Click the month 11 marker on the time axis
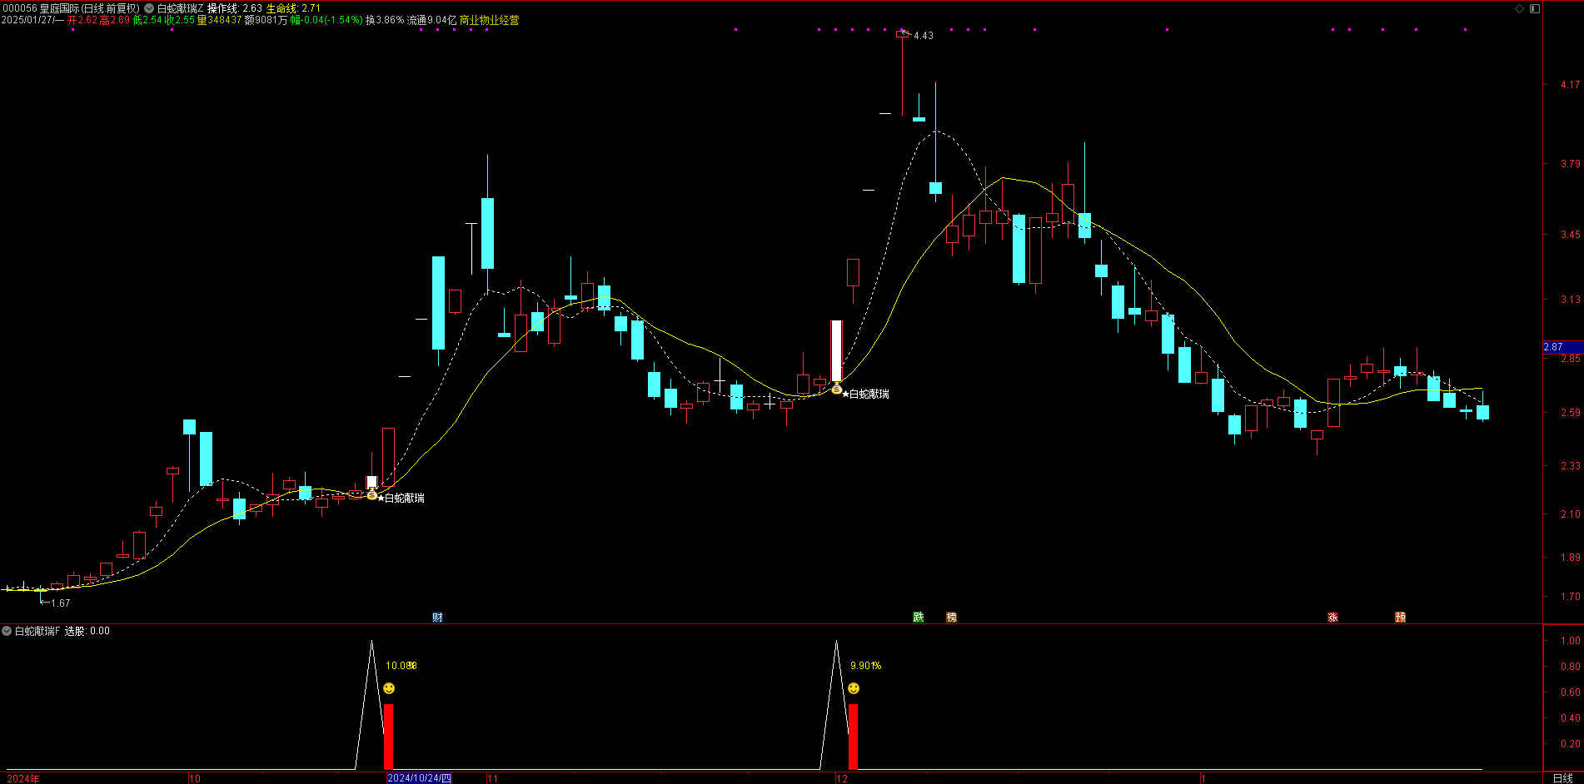The width and height of the screenshot is (1584, 784). [x=492, y=778]
